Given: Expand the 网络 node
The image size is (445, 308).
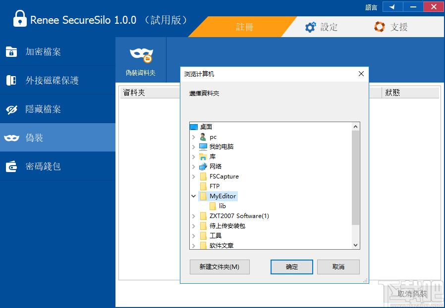Looking at the screenshot, I should pos(194,167).
